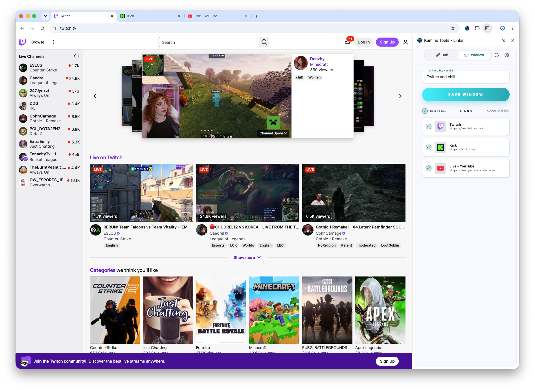The width and height of the screenshot is (535, 390).
Task: Switch to the Live - YouTube browser tab
Action: tap(218, 16)
